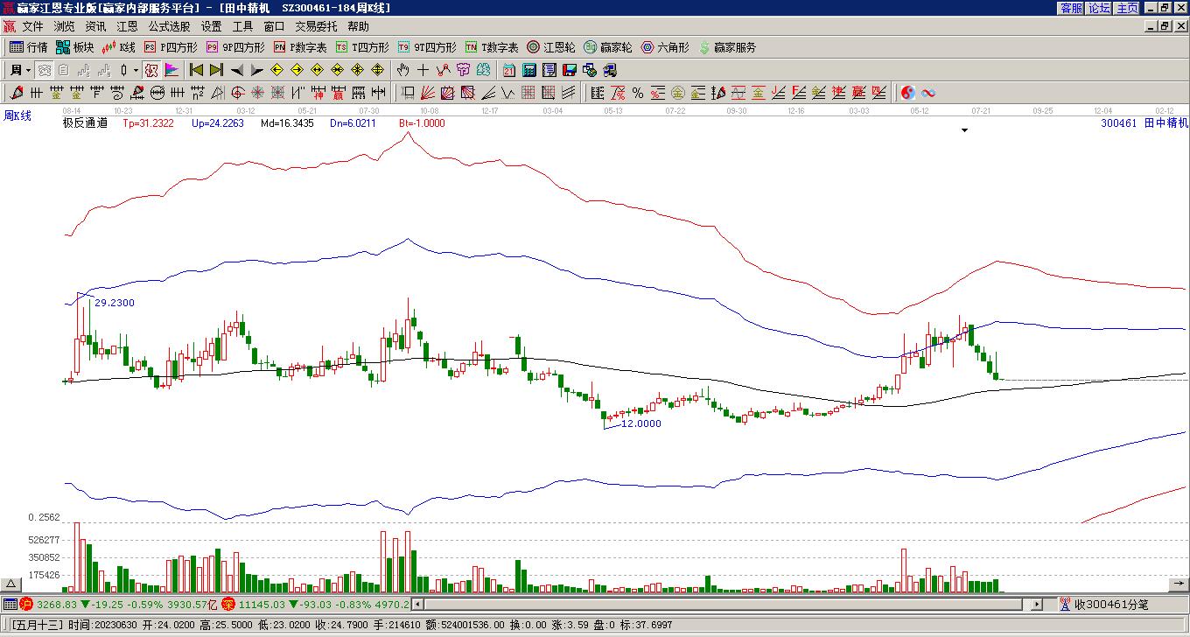Click the 12.0000 low price label
Screen dimensions: 1190x637
[641, 423]
